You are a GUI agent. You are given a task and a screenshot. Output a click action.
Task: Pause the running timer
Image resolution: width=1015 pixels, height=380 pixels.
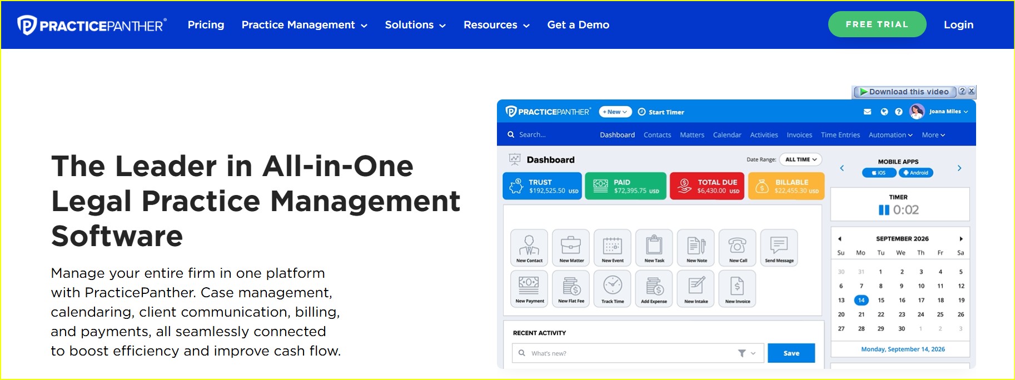click(884, 210)
